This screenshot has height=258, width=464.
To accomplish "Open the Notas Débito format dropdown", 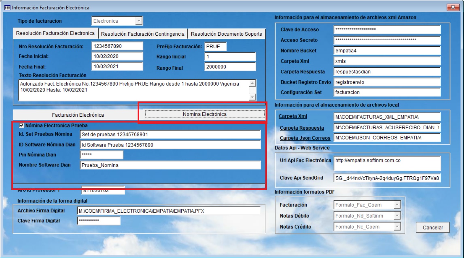I will (x=397, y=216).
